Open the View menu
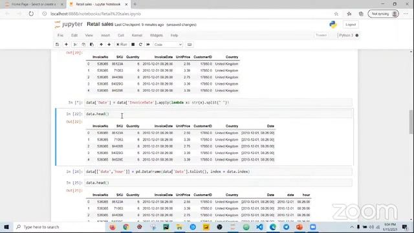 click(89, 35)
